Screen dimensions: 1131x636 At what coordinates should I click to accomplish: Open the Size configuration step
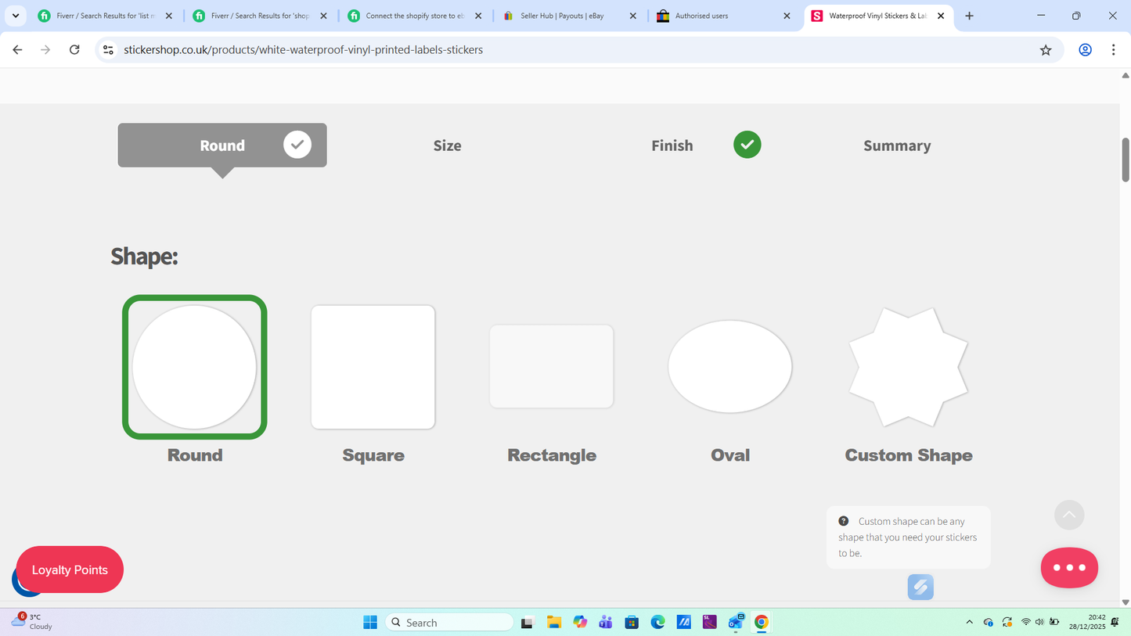tap(447, 145)
